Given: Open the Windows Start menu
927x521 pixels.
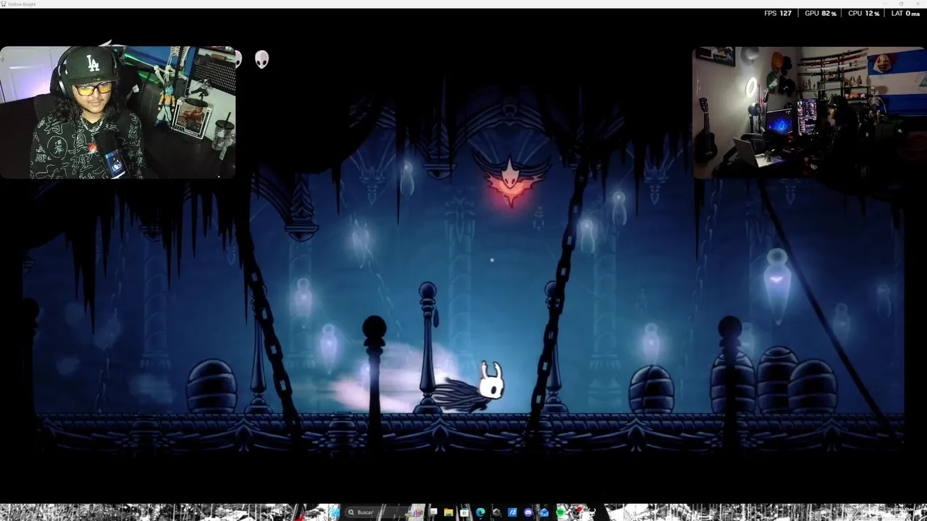Looking at the screenshot, I should [x=335, y=512].
